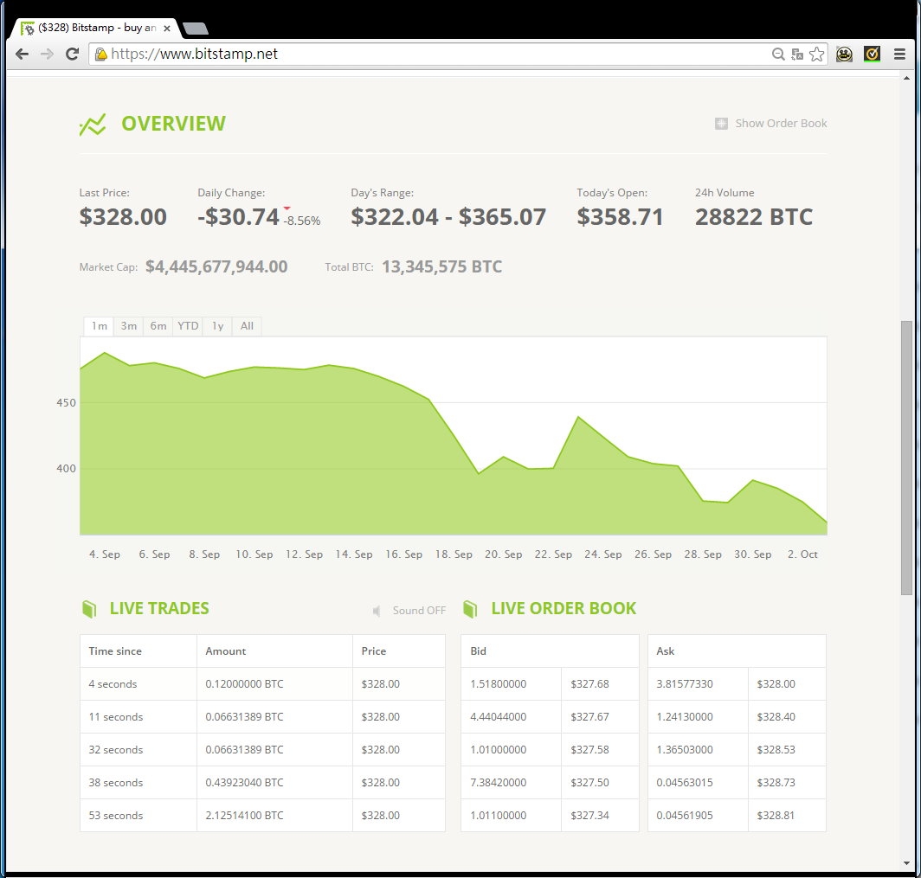Click the 24h Volume value 28822 BTC

[x=754, y=216]
